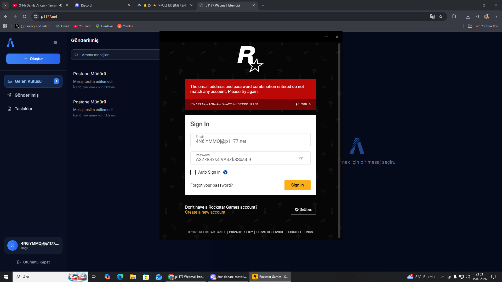Show hidden system tray icons chevron
Screen dimensions: 502x282
click(442, 277)
